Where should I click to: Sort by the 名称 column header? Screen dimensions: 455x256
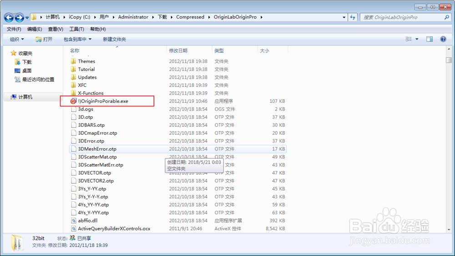[x=75, y=50]
